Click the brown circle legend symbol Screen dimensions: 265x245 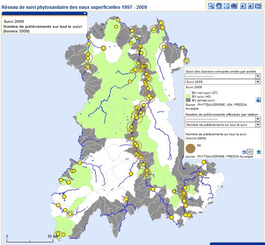pos(191,149)
